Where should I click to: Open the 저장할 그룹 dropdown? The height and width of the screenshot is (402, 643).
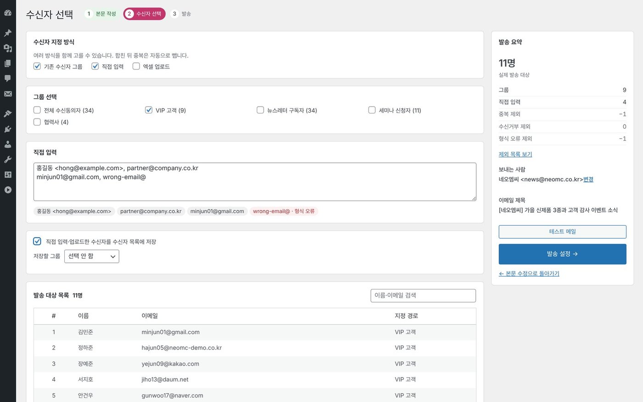[x=92, y=256]
